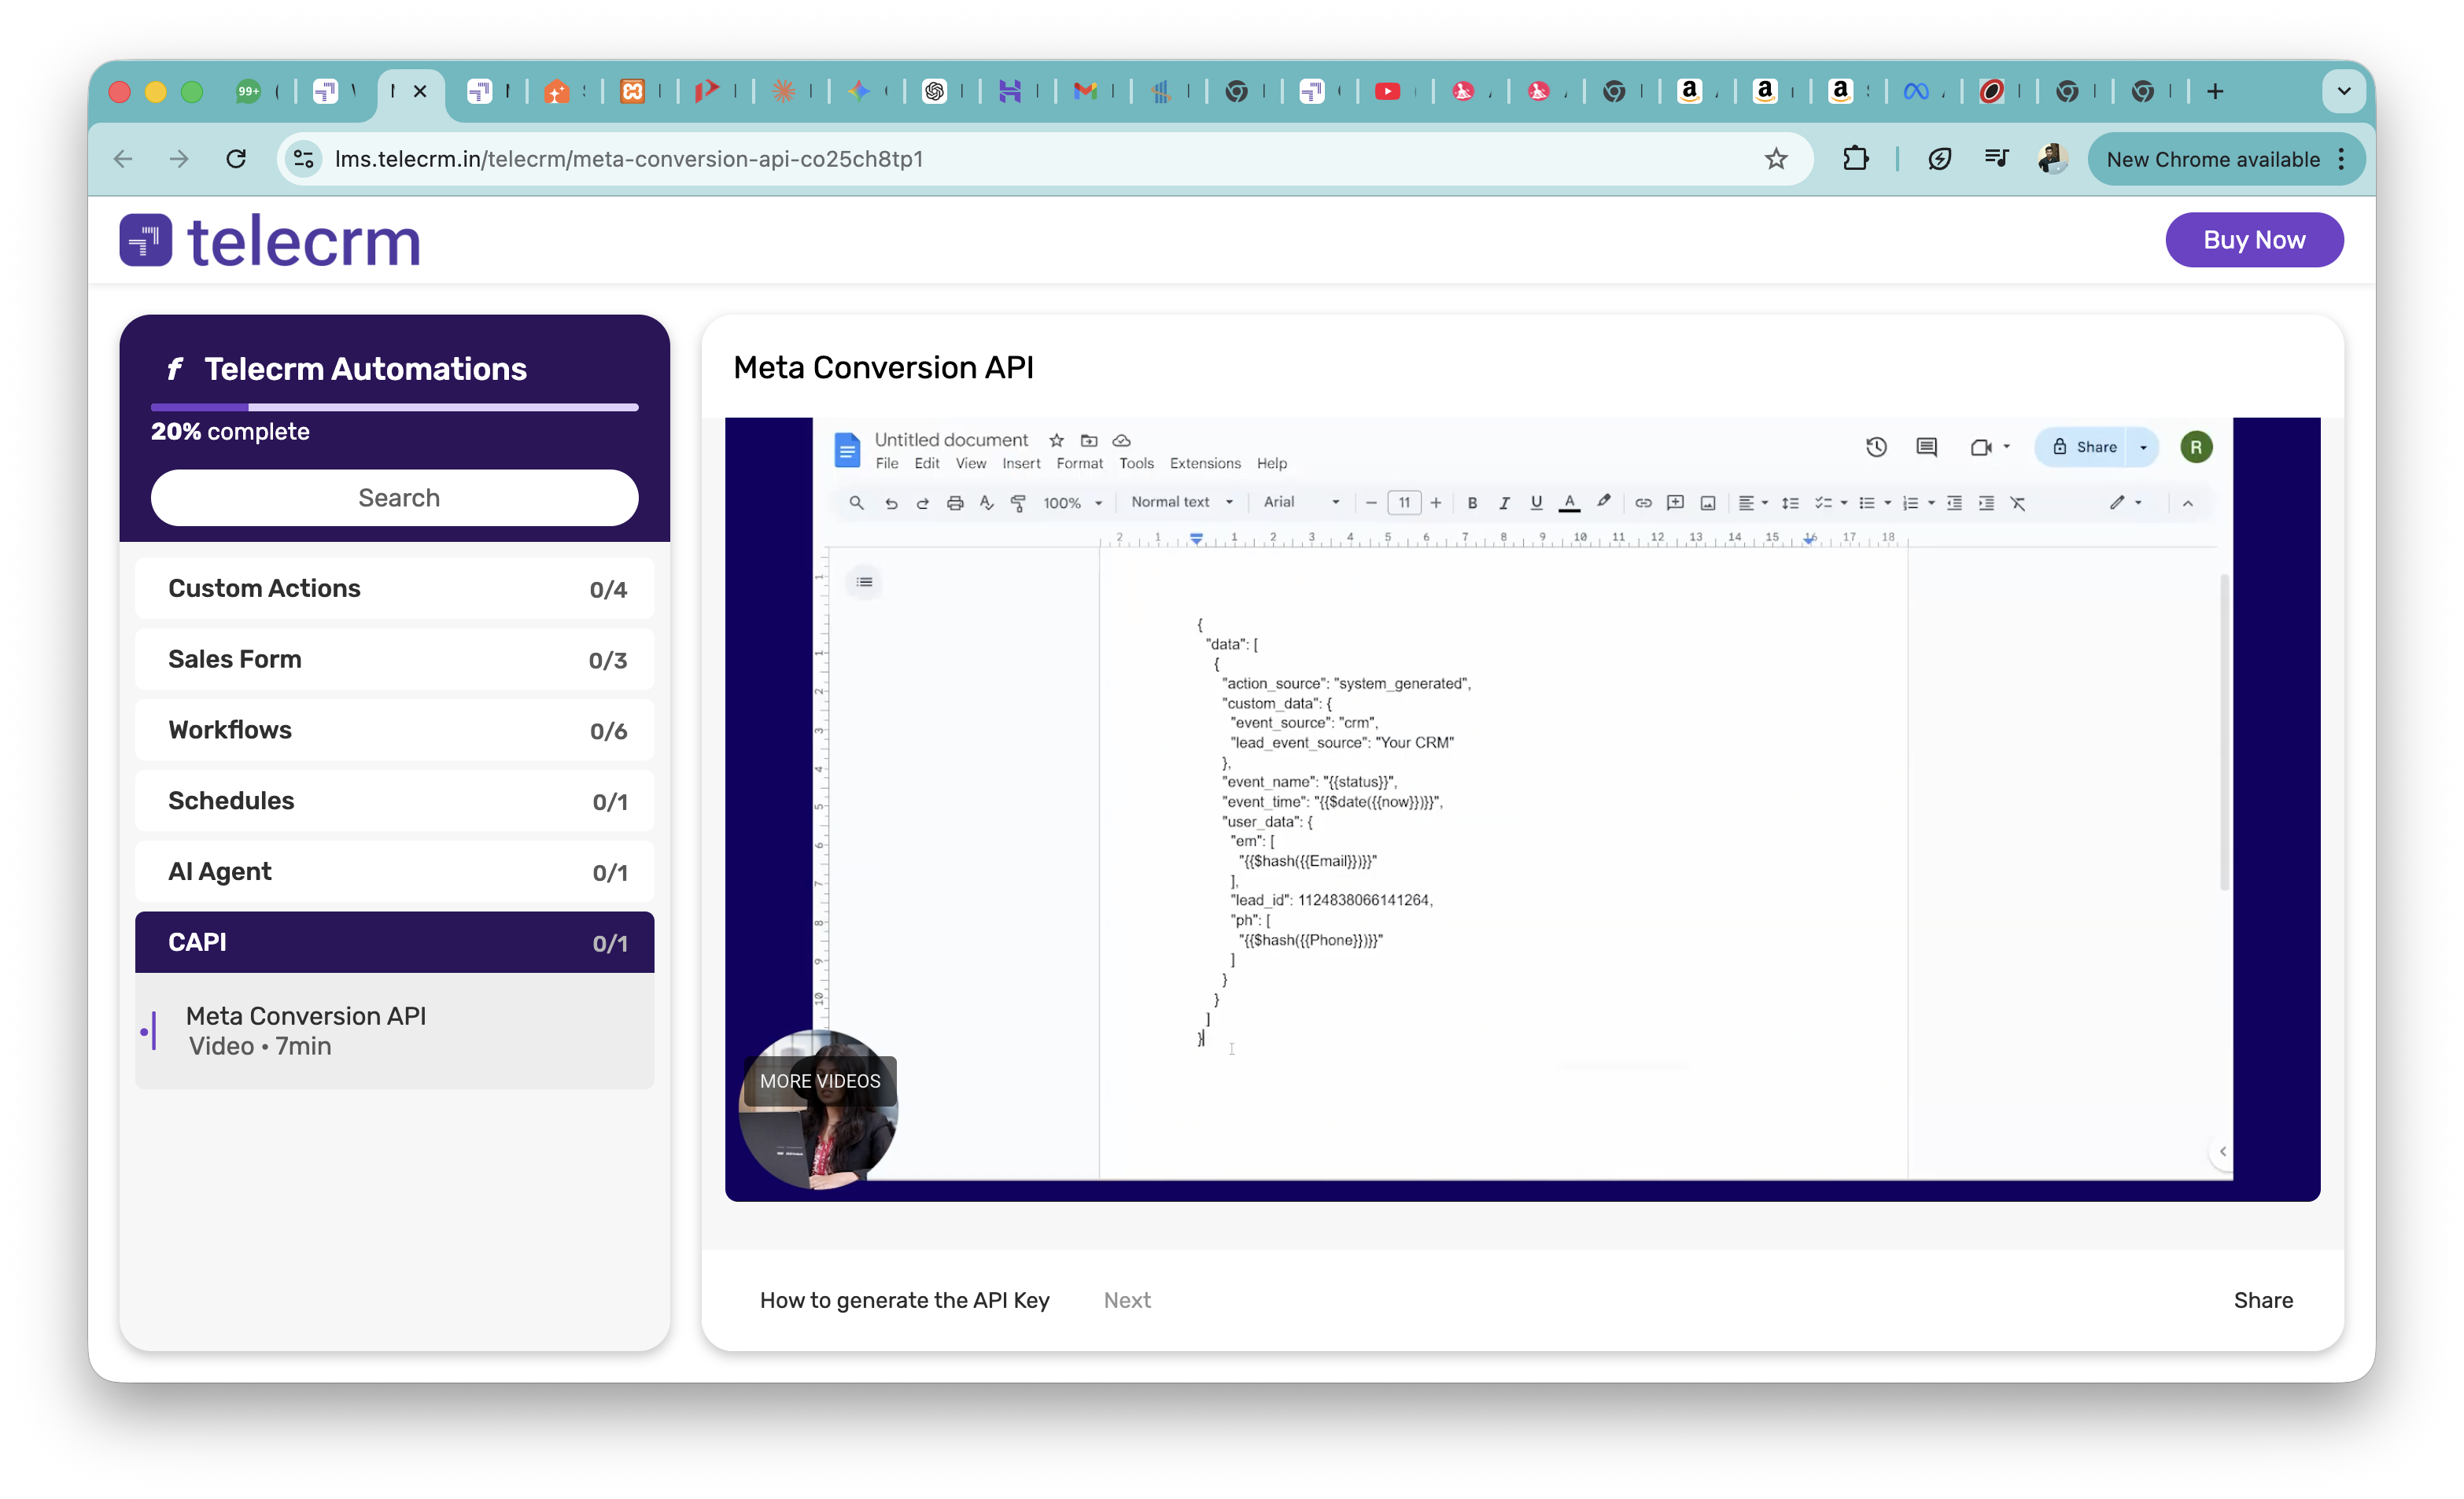Reload the current page
Image resolution: width=2464 pixels, height=1499 pixels.
236,159
